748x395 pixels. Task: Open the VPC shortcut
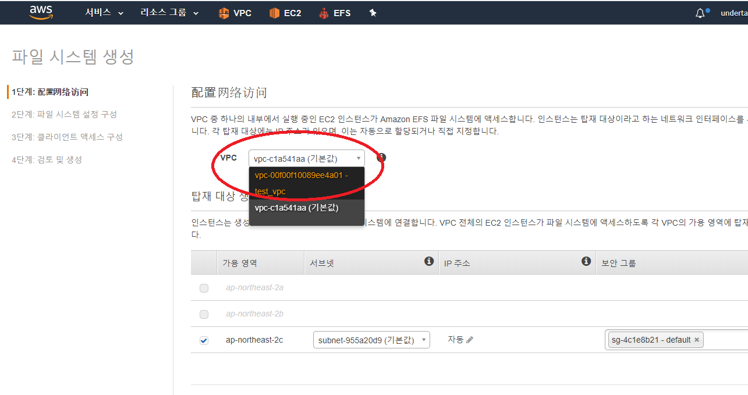pos(235,13)
